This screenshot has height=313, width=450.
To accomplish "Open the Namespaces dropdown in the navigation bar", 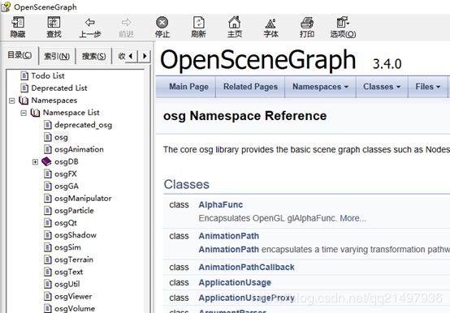I will 320,87.
